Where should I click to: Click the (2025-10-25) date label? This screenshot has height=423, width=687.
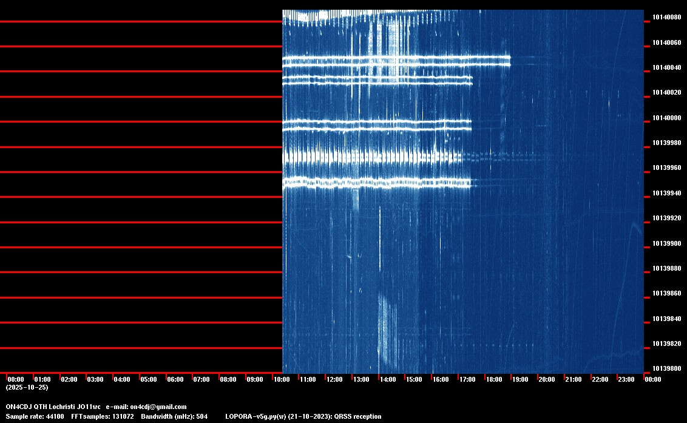click(27, 387)
